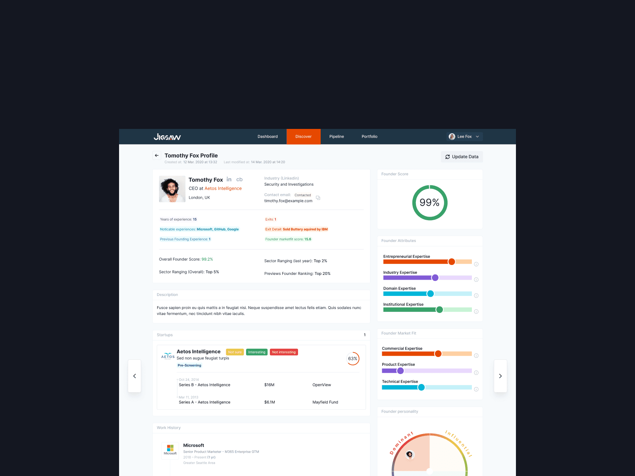Click info icon for Technical Expertise
Screen dimensions: 635x476
(x=476, y=389)
